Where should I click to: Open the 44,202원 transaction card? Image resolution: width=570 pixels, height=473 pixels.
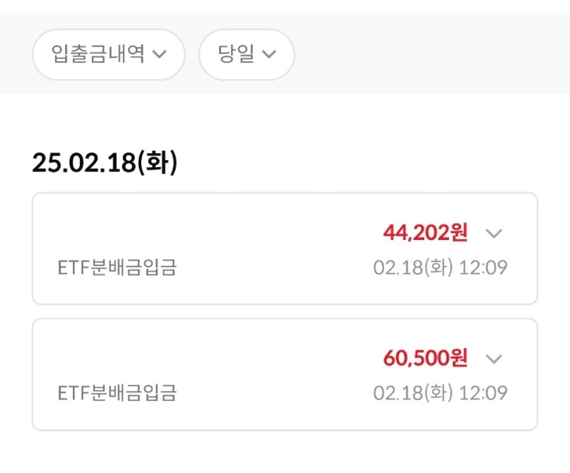[x=230, y=248]
